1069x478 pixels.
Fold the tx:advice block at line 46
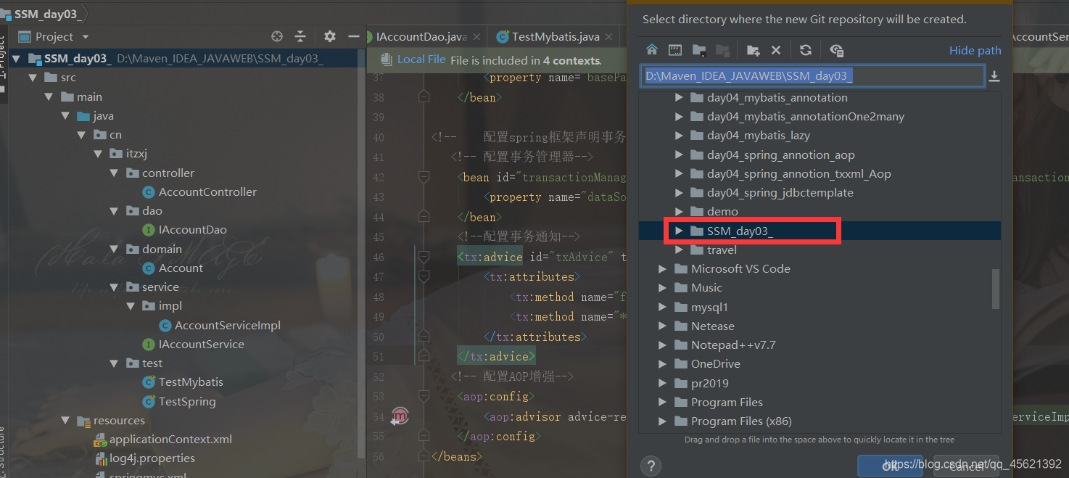(x=424, y=257)
